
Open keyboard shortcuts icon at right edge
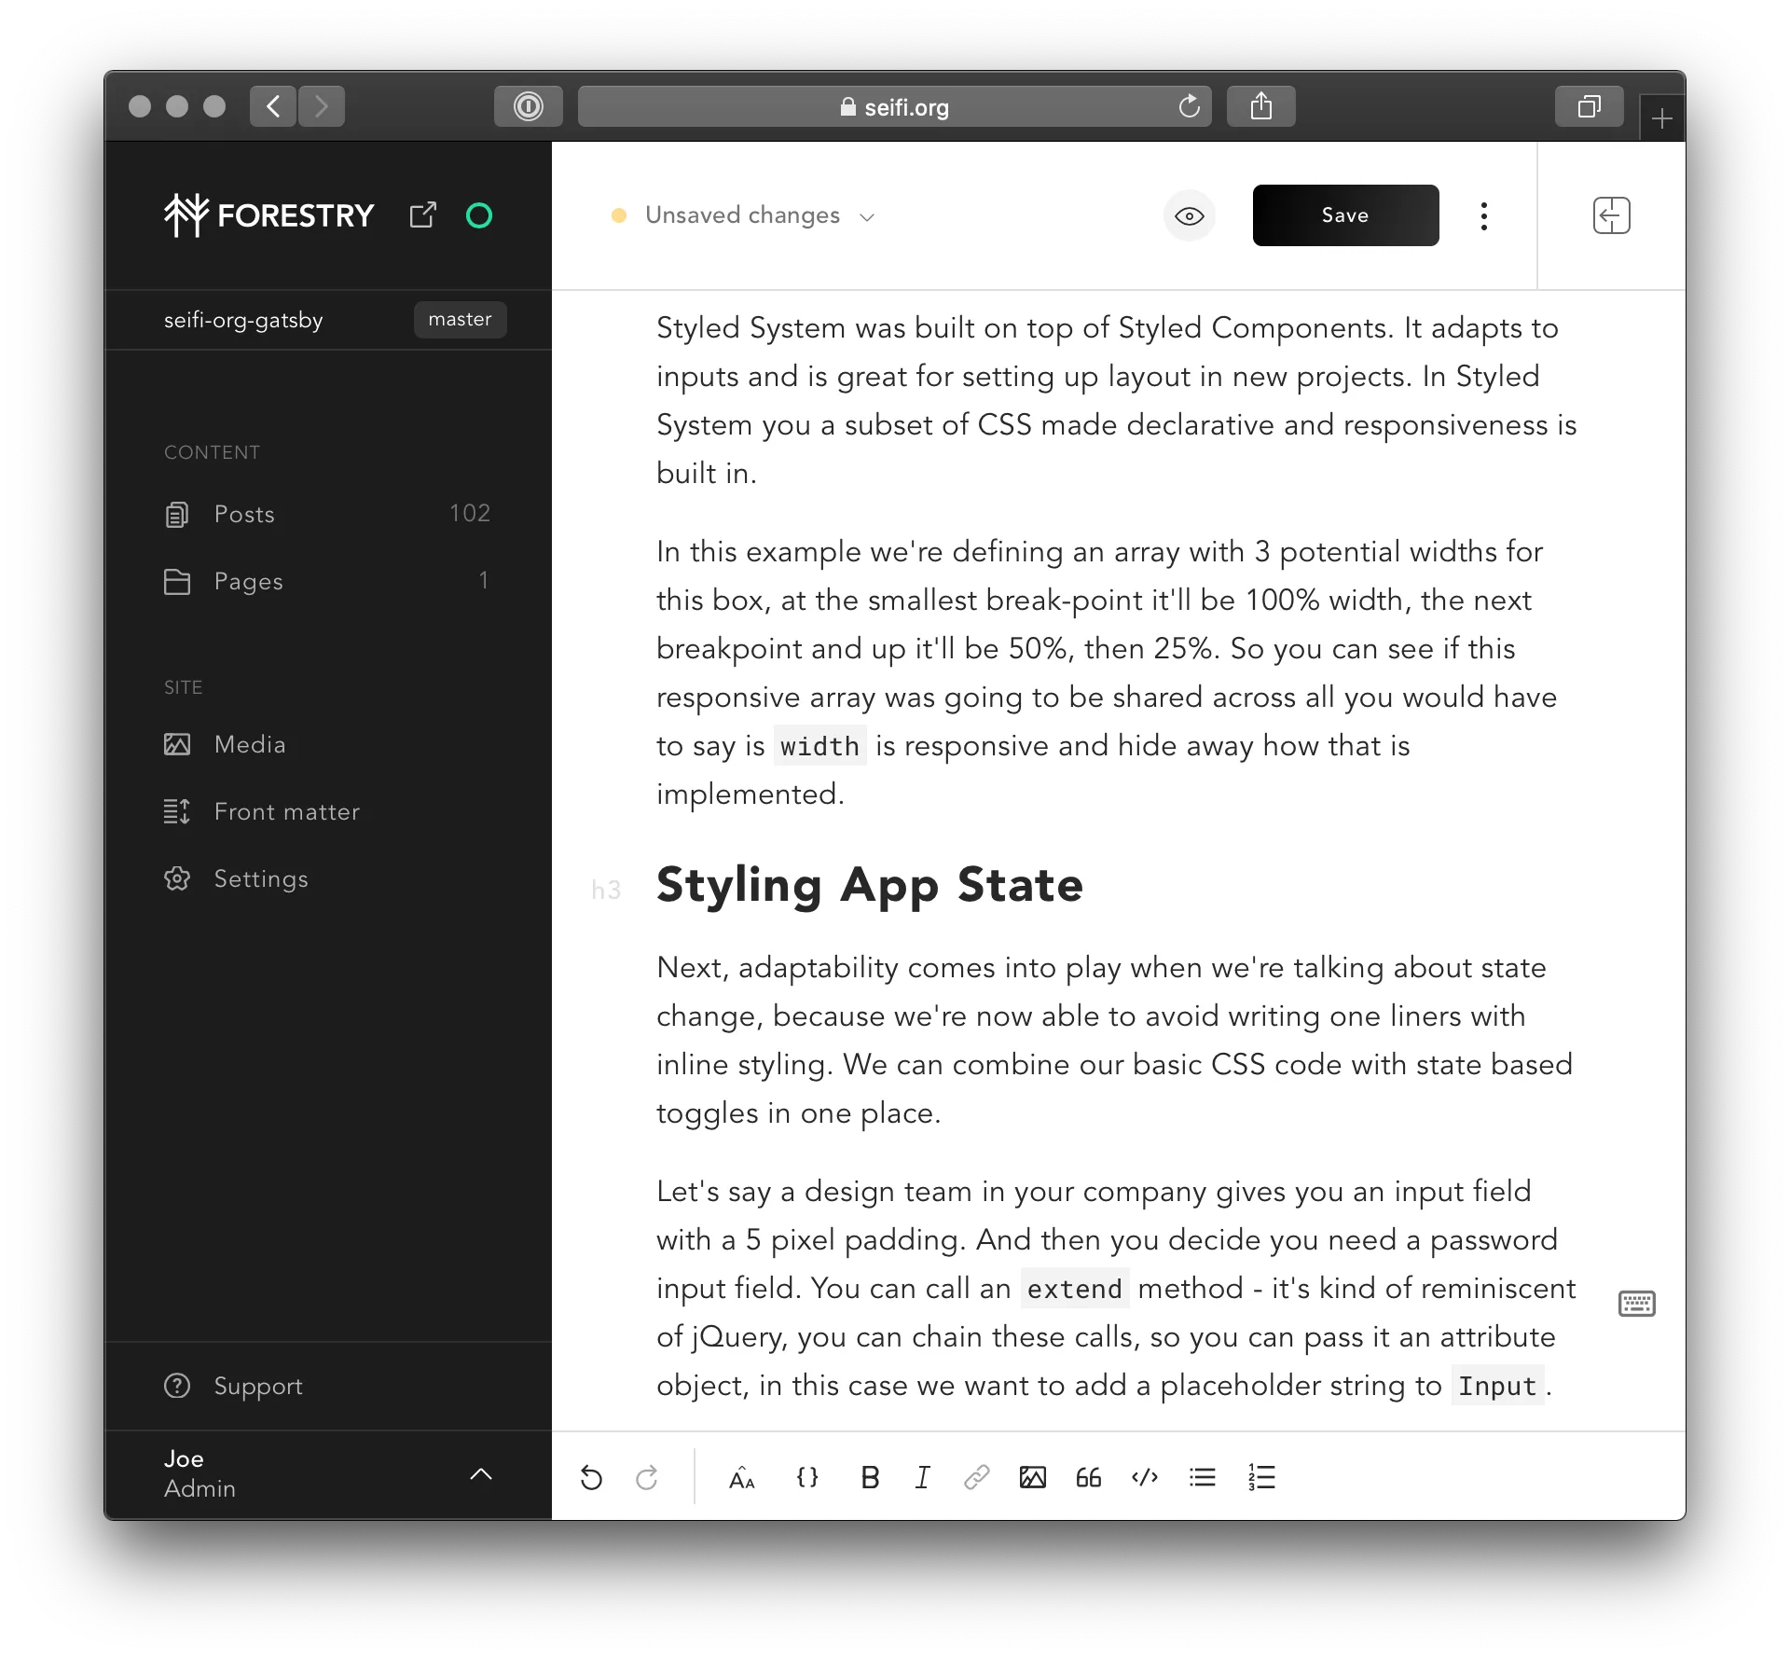1636,1304
